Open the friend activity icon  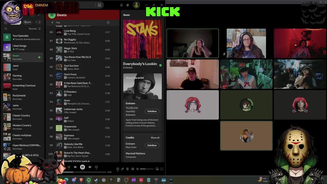point(127,5)
